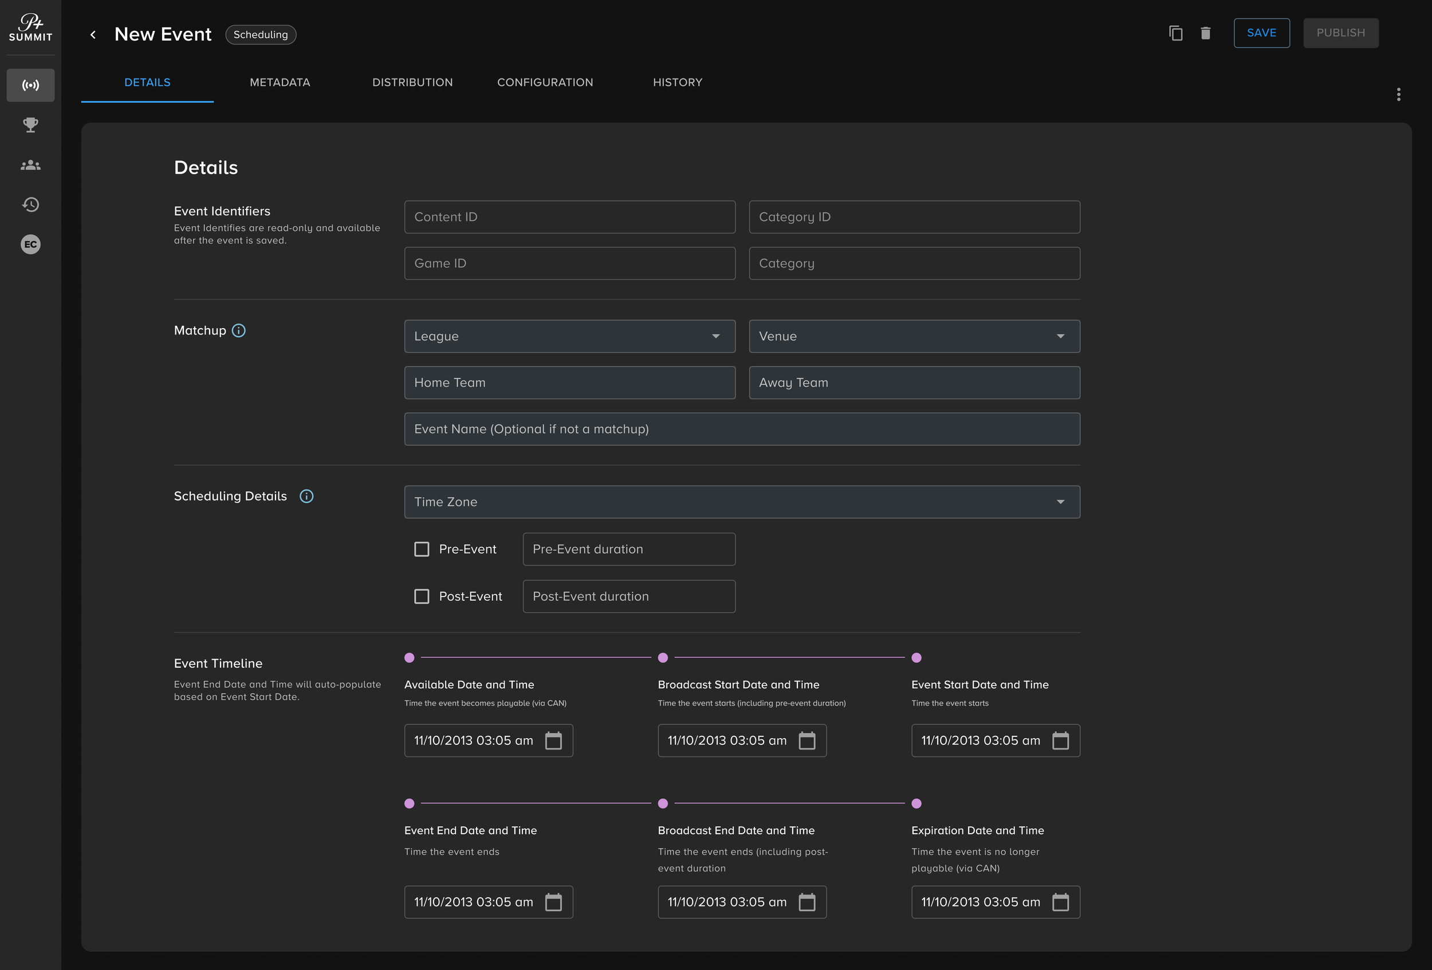Image resolution: width=1432 pixels, height=970 pixels.
Task: Switch to the Distribution tab
Action: 412,82
